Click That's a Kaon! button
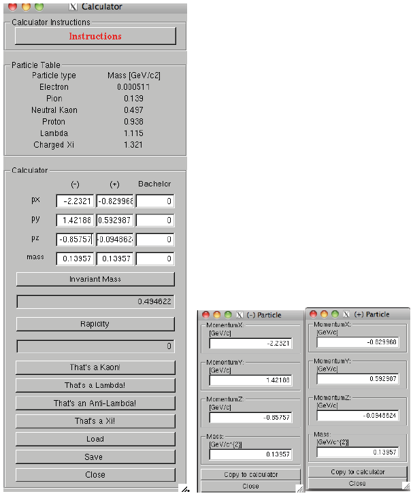413x496 pixels. pos(95,367)
